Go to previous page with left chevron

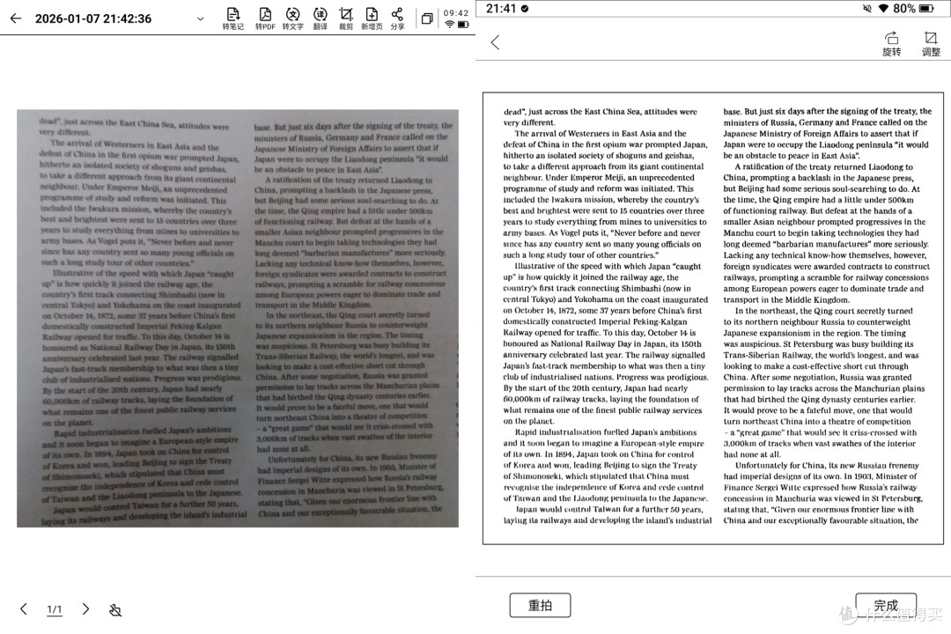click(x=24, y=608)
